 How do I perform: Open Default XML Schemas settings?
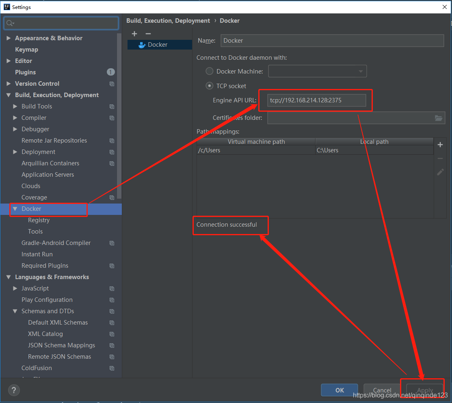coord(58,323)
